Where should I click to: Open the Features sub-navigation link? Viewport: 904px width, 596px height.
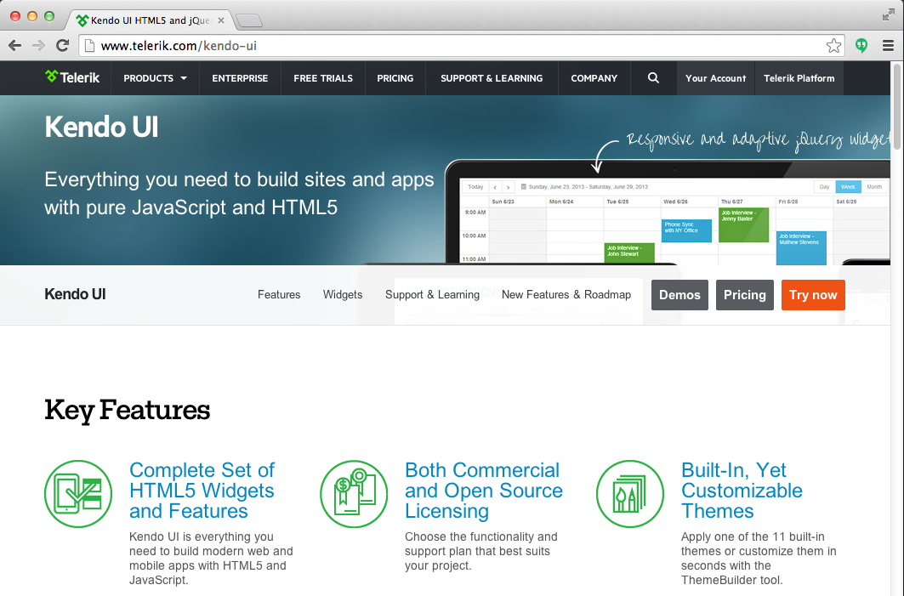coord(279,294)
